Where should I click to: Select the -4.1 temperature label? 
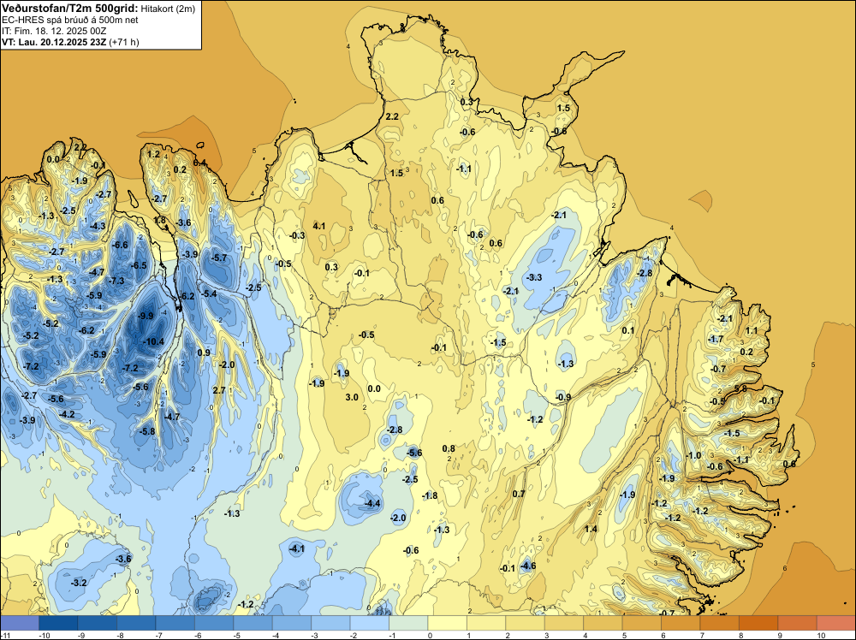coord(296,549)
